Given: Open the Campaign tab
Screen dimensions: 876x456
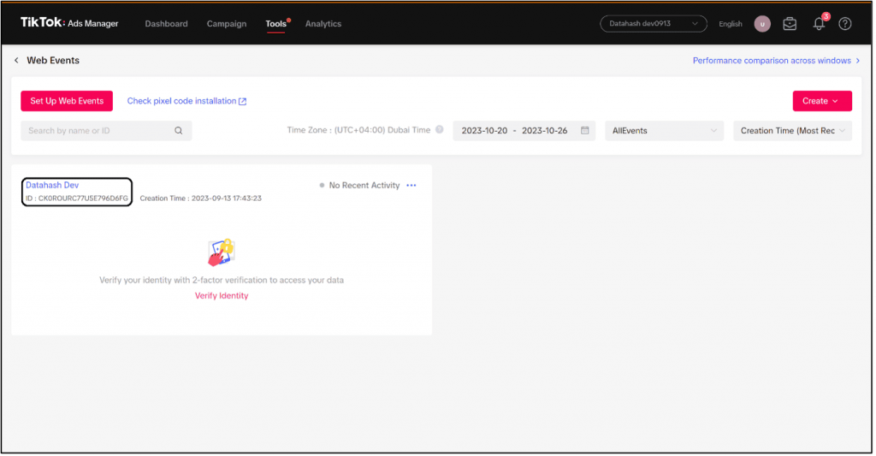Looking at the screenshot, I should (227, 24).
